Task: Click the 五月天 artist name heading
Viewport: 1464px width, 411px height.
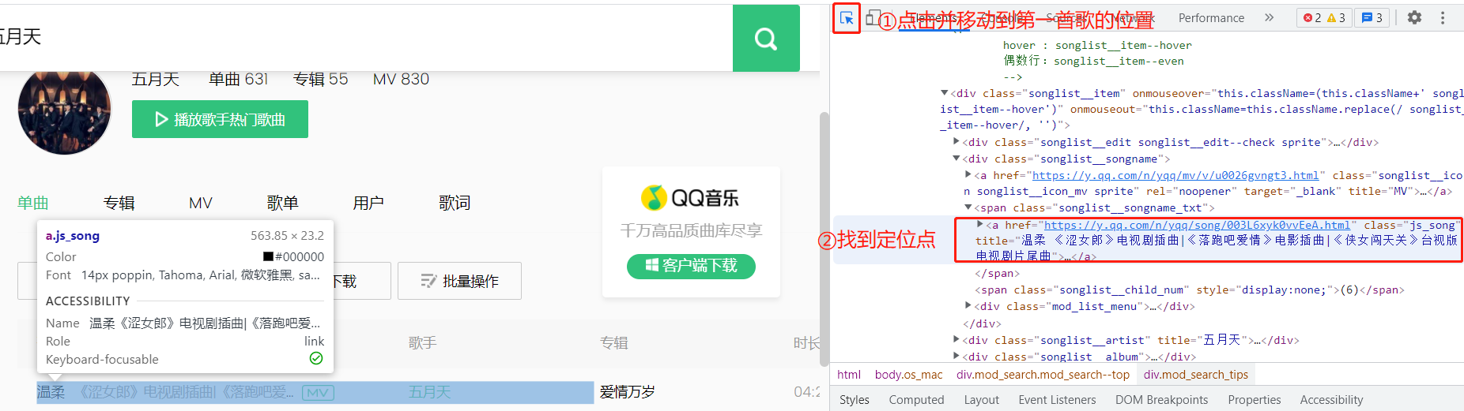Action: [155, 79]
